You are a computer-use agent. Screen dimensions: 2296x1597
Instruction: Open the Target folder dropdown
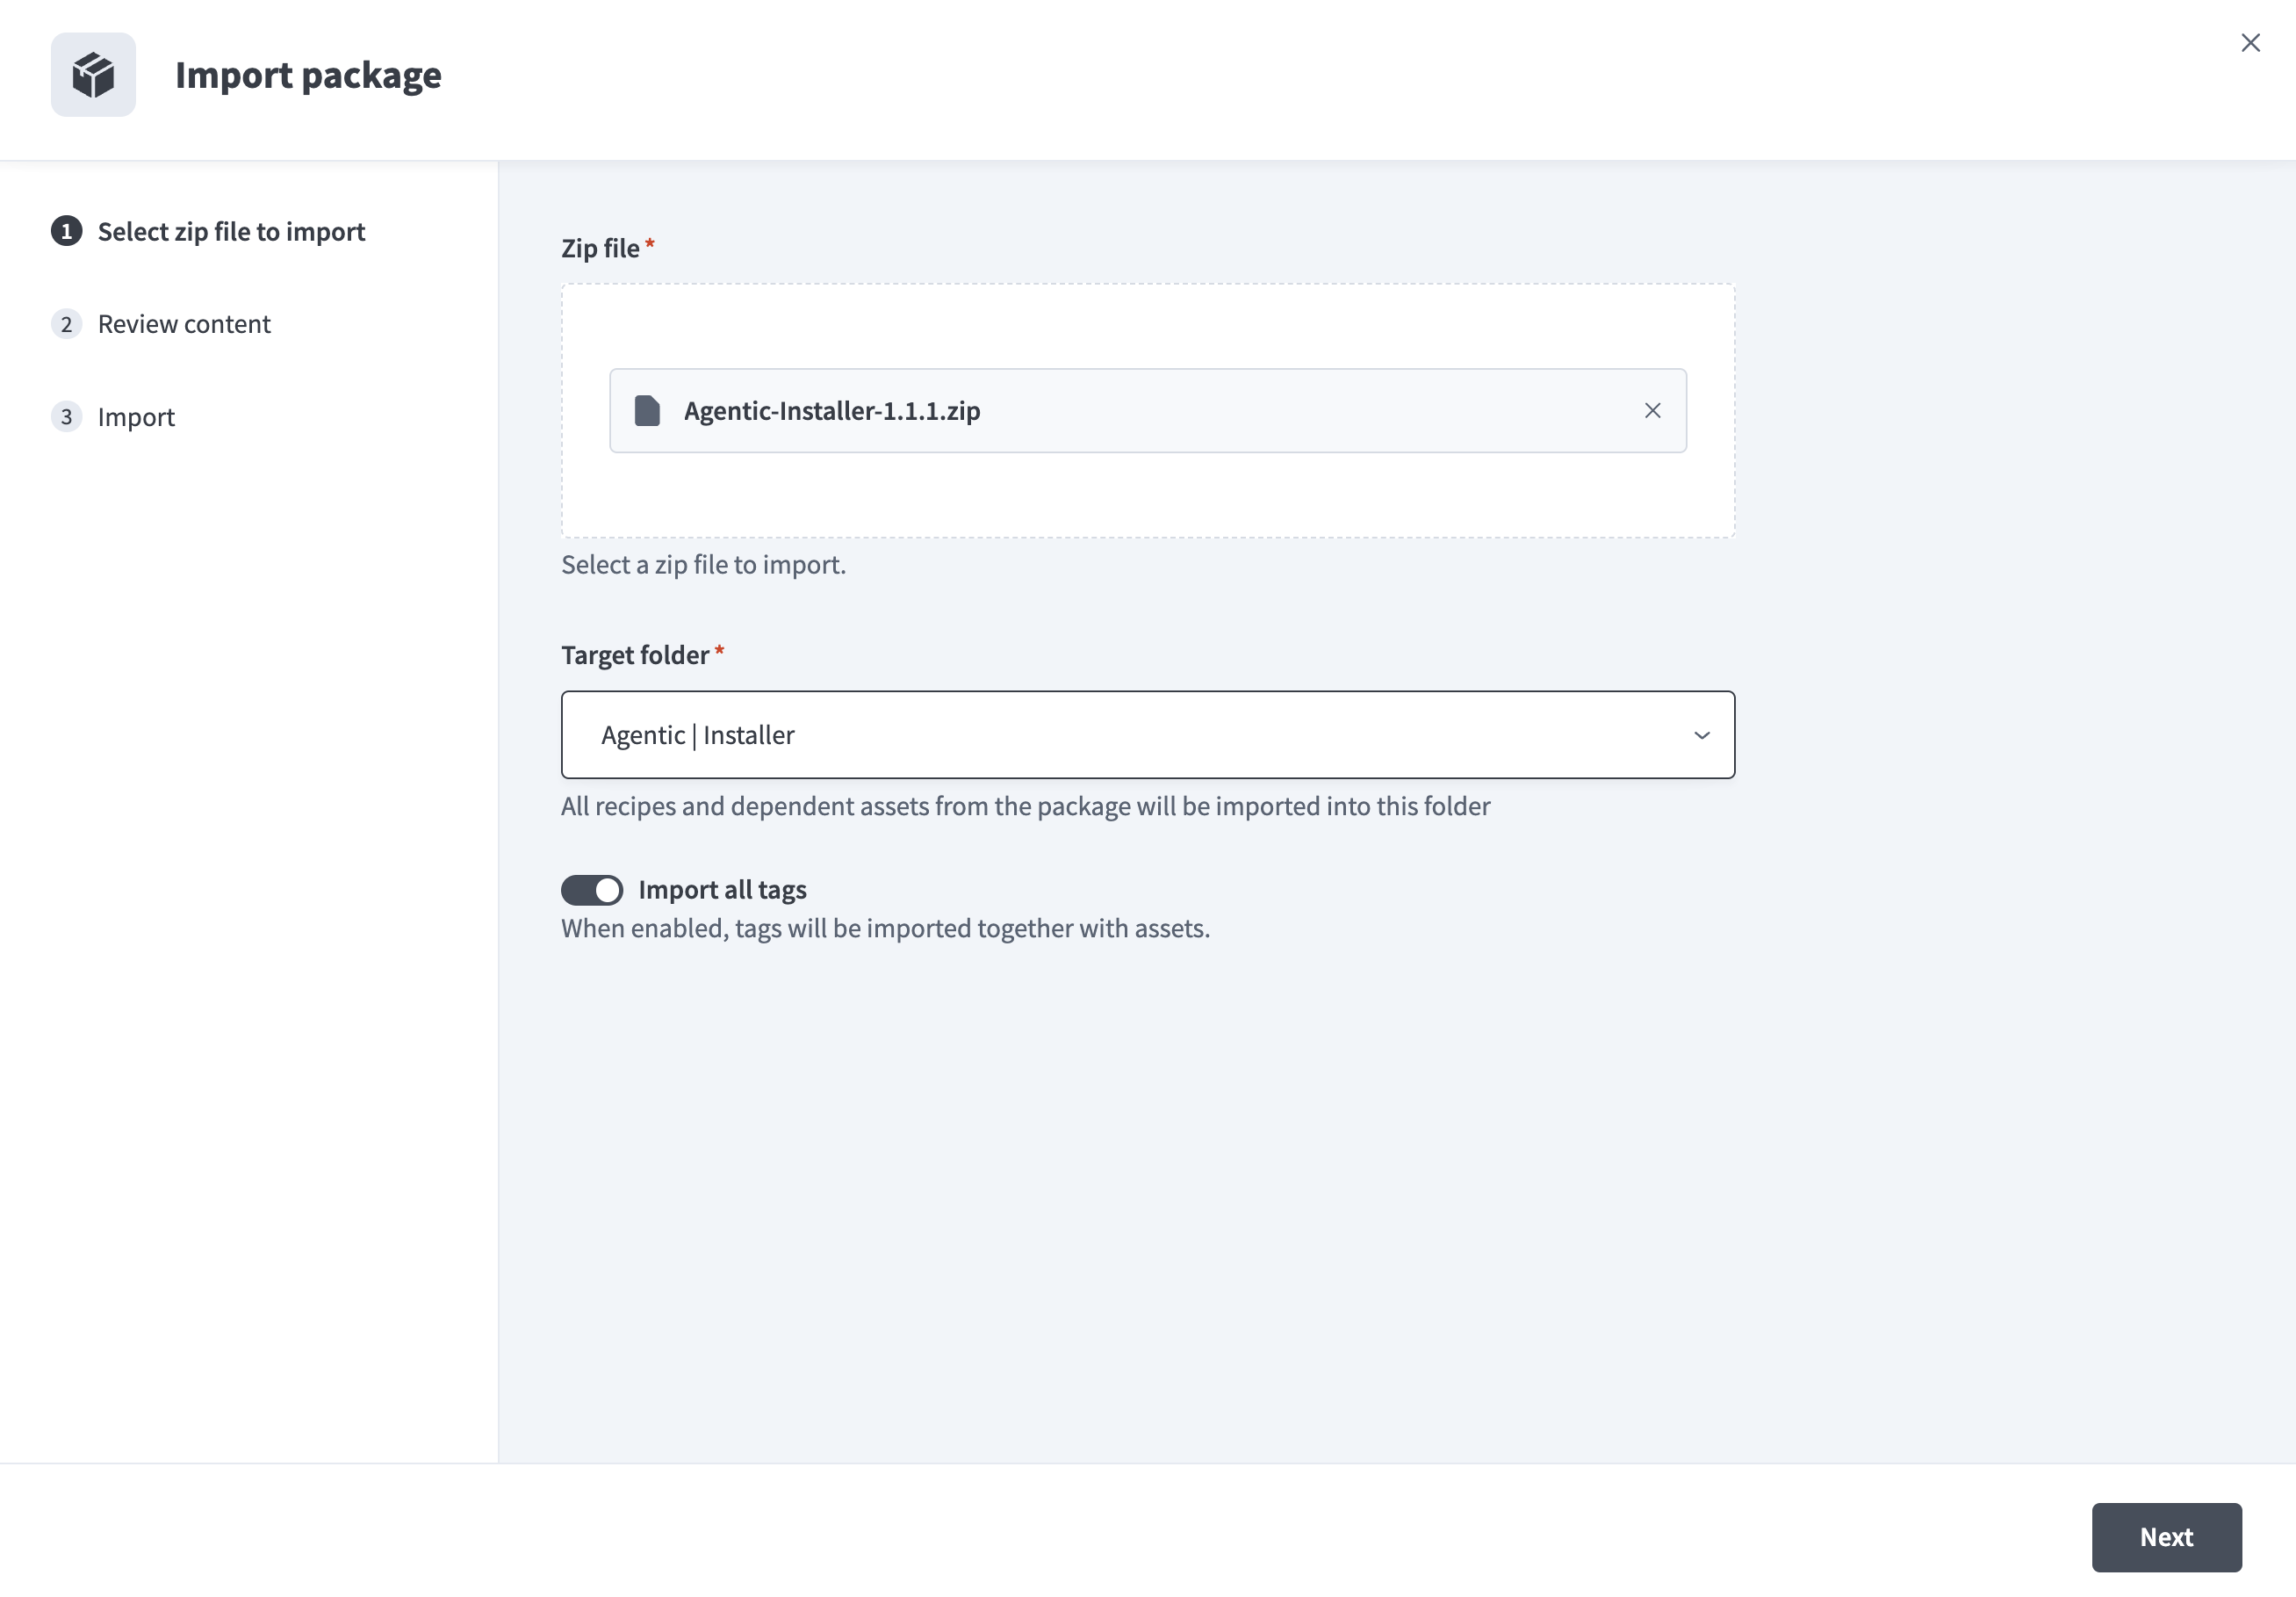click(1147, 734)
